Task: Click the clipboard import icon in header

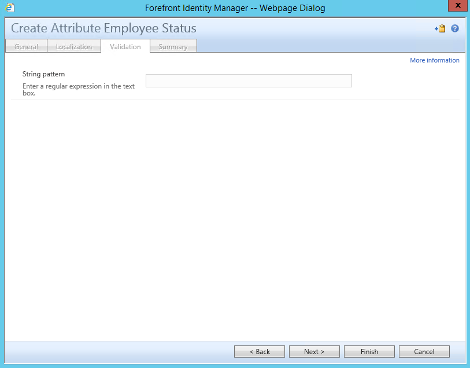Action: coord(440,28)
